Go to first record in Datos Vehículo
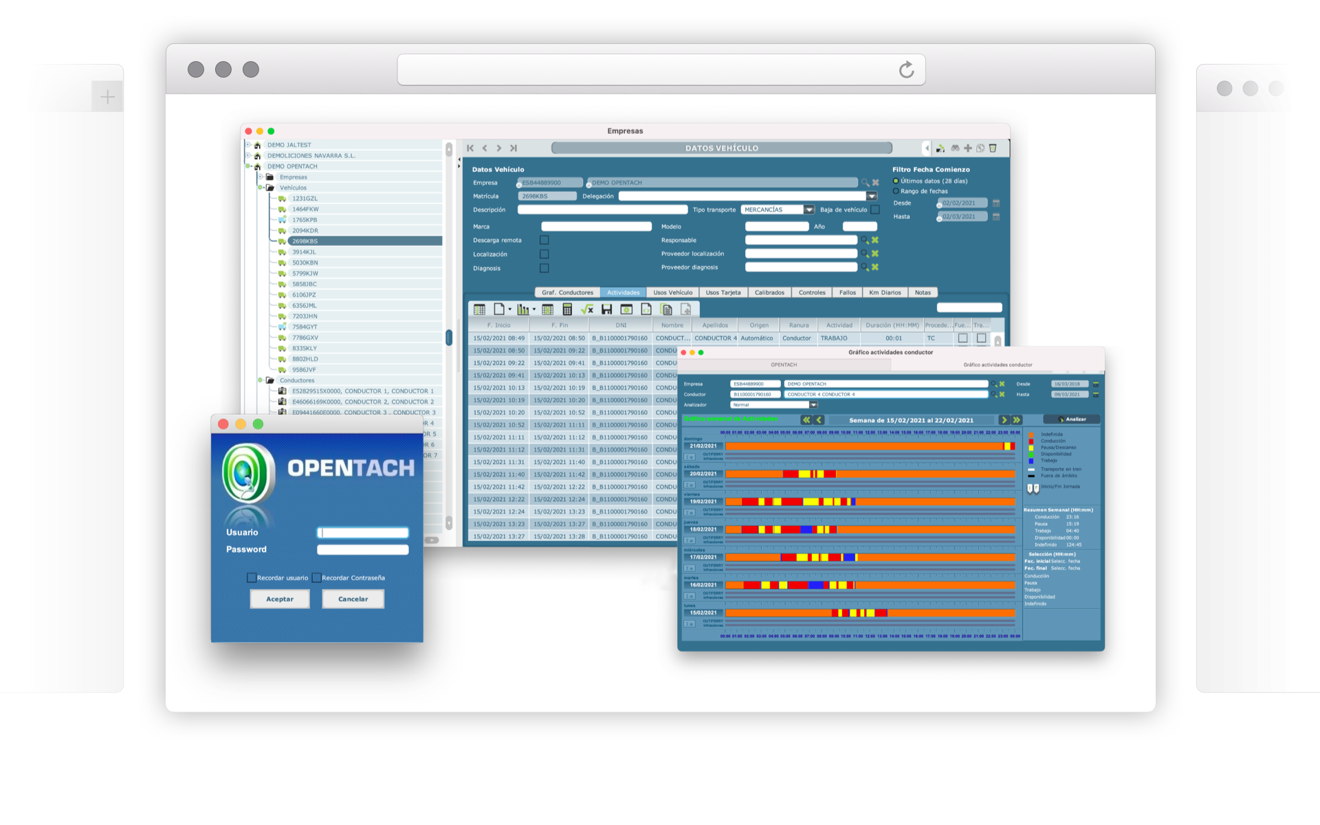The image size is (1320, 825). 470,148
